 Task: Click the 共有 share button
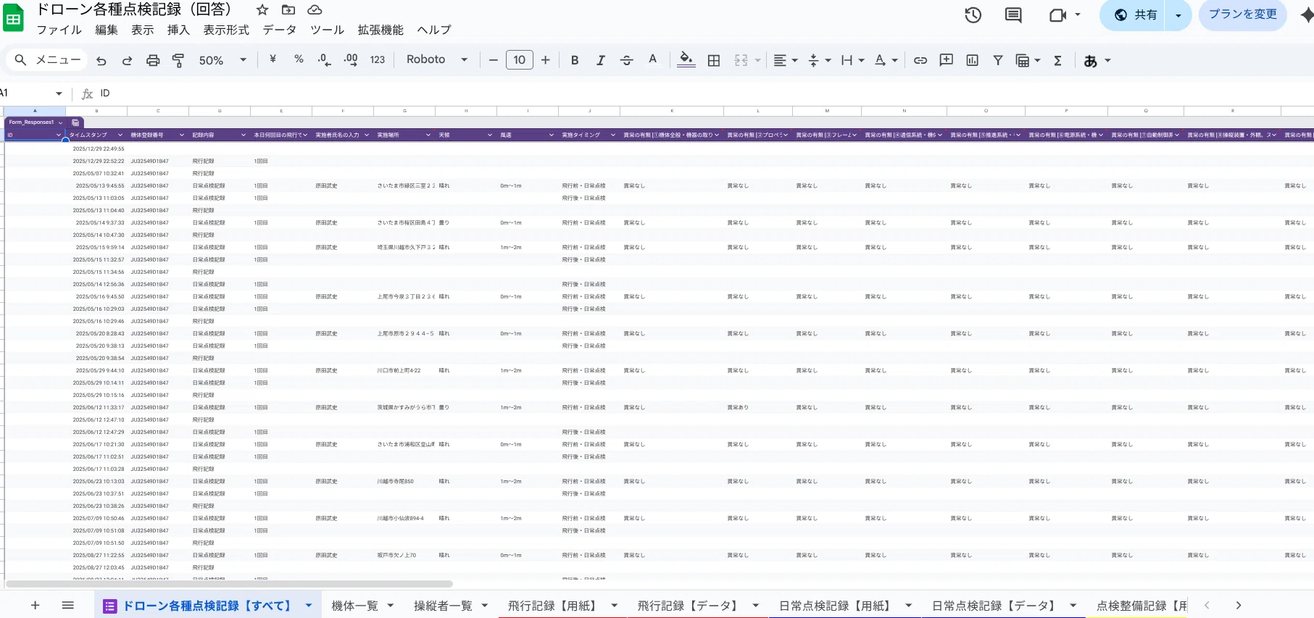tap(1135, 15)
